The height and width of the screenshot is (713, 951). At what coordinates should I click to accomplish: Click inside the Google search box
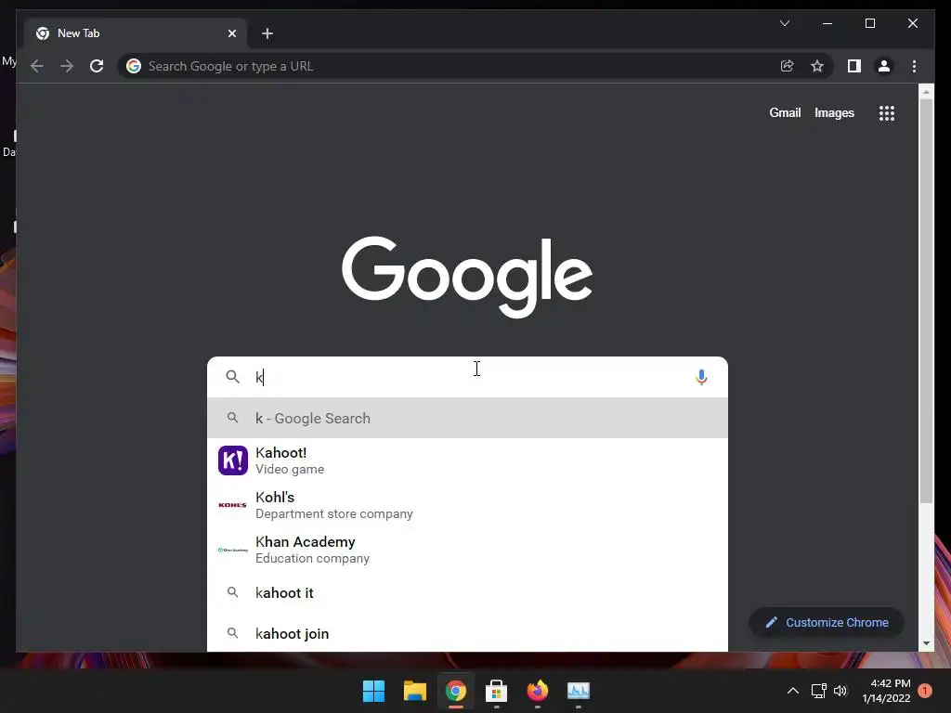coord(467,377)
